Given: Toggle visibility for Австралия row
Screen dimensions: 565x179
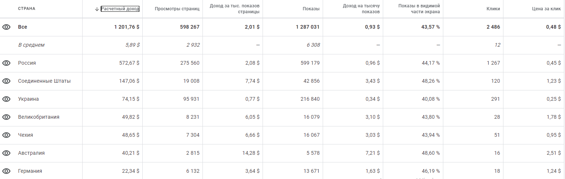Looking at the screenshot, I should pyautogui.click(x=6, y=153).
